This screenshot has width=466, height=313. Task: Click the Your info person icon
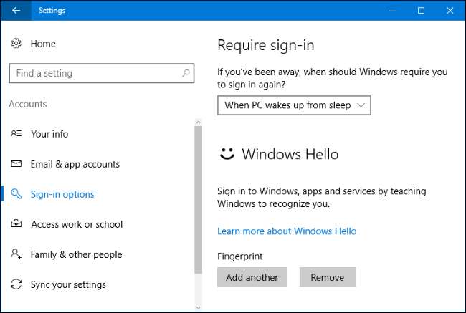point(16,134)
